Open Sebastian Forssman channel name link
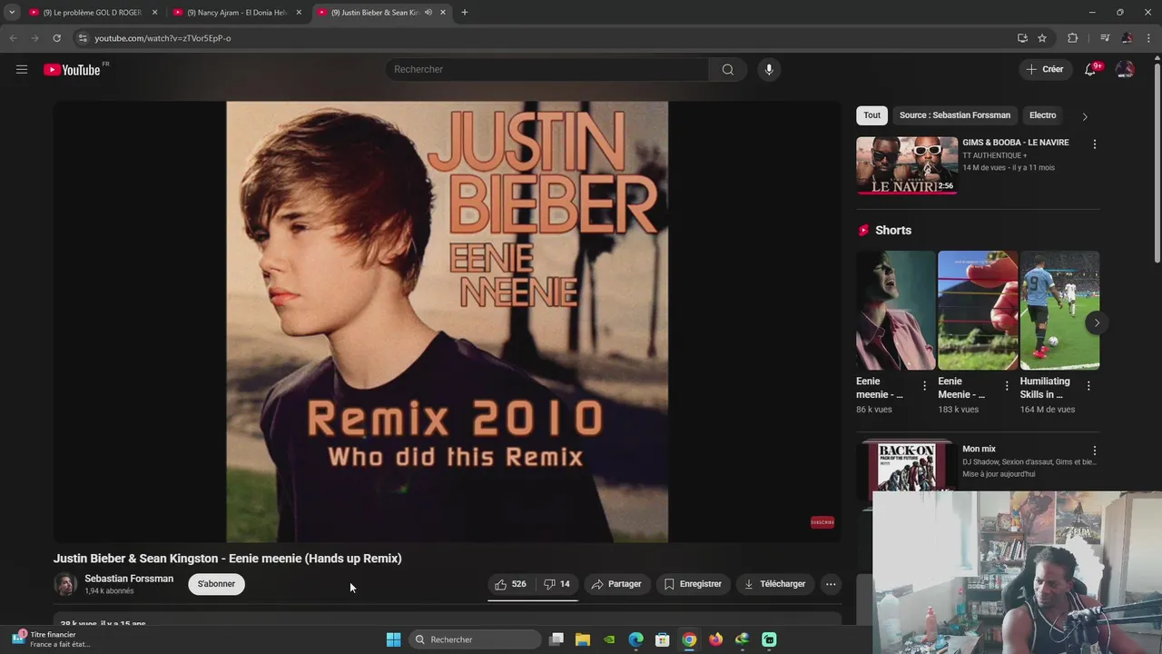 [129, 579]
